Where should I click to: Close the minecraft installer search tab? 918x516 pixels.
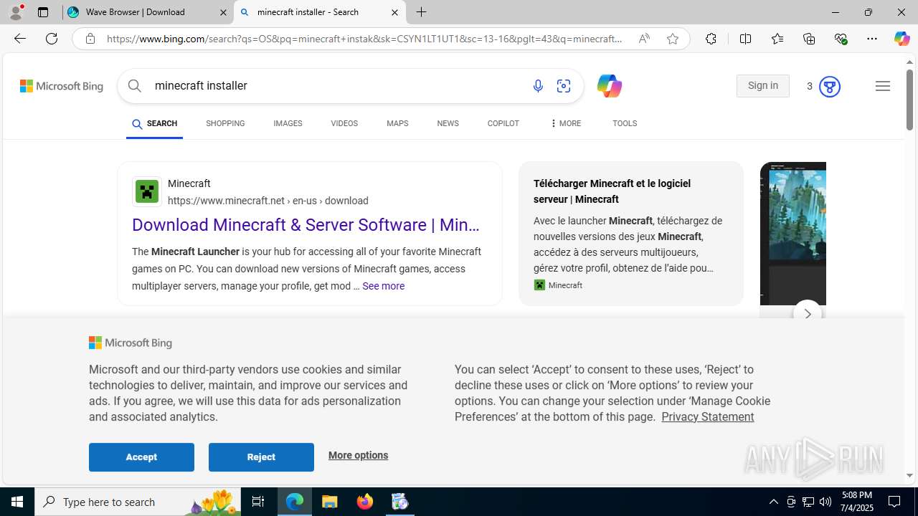tap(394, 12)
